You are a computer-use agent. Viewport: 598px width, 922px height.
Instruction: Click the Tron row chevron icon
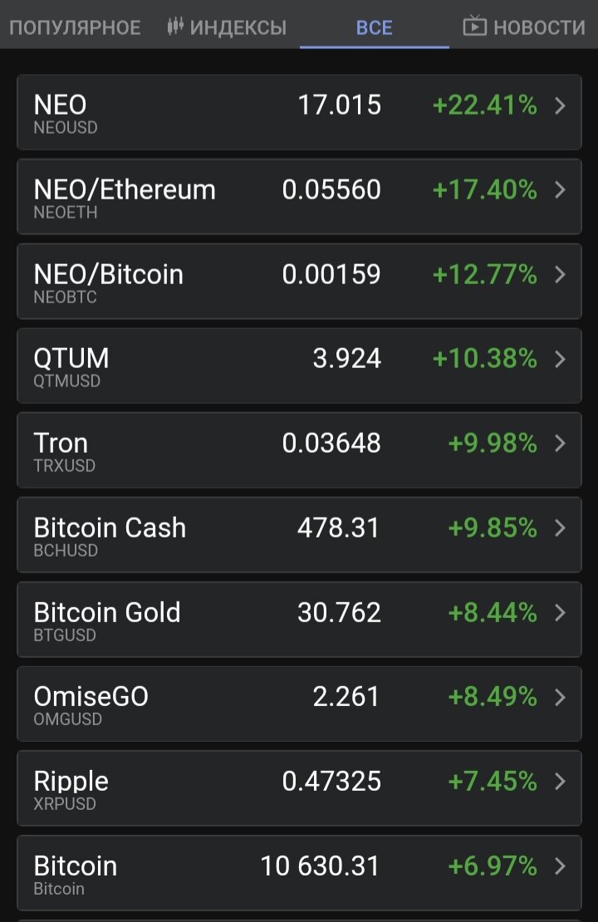point(561,444)
